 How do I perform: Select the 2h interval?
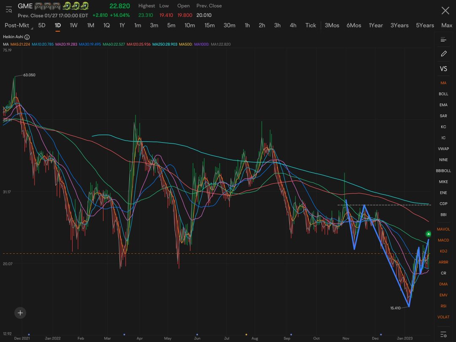pos(262,25)
